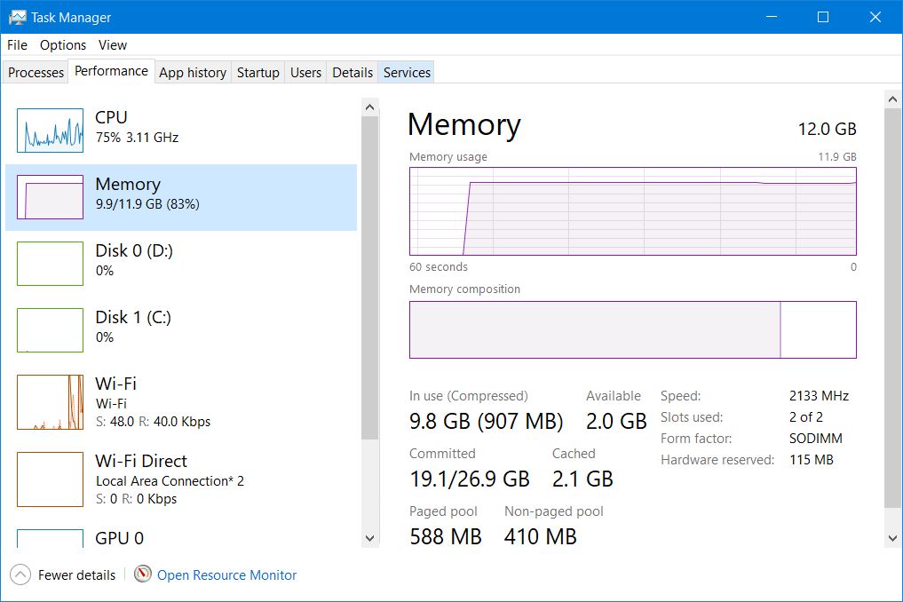Screen dimensions: 903x602
Task: Click the Resource Monitor gauge icon
Action: pyautogui.click(x=143, y=574)
